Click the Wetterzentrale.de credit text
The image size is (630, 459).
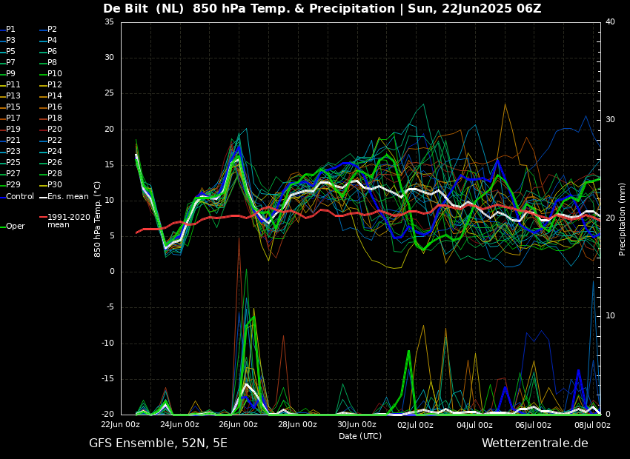[x=535, y=443]
